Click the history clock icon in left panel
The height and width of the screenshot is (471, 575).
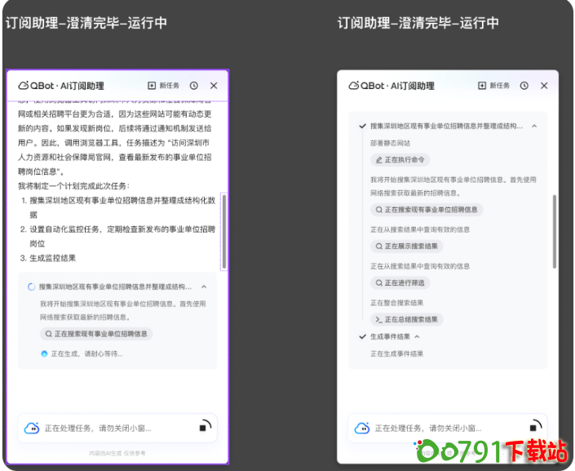[x=194, y=86]
